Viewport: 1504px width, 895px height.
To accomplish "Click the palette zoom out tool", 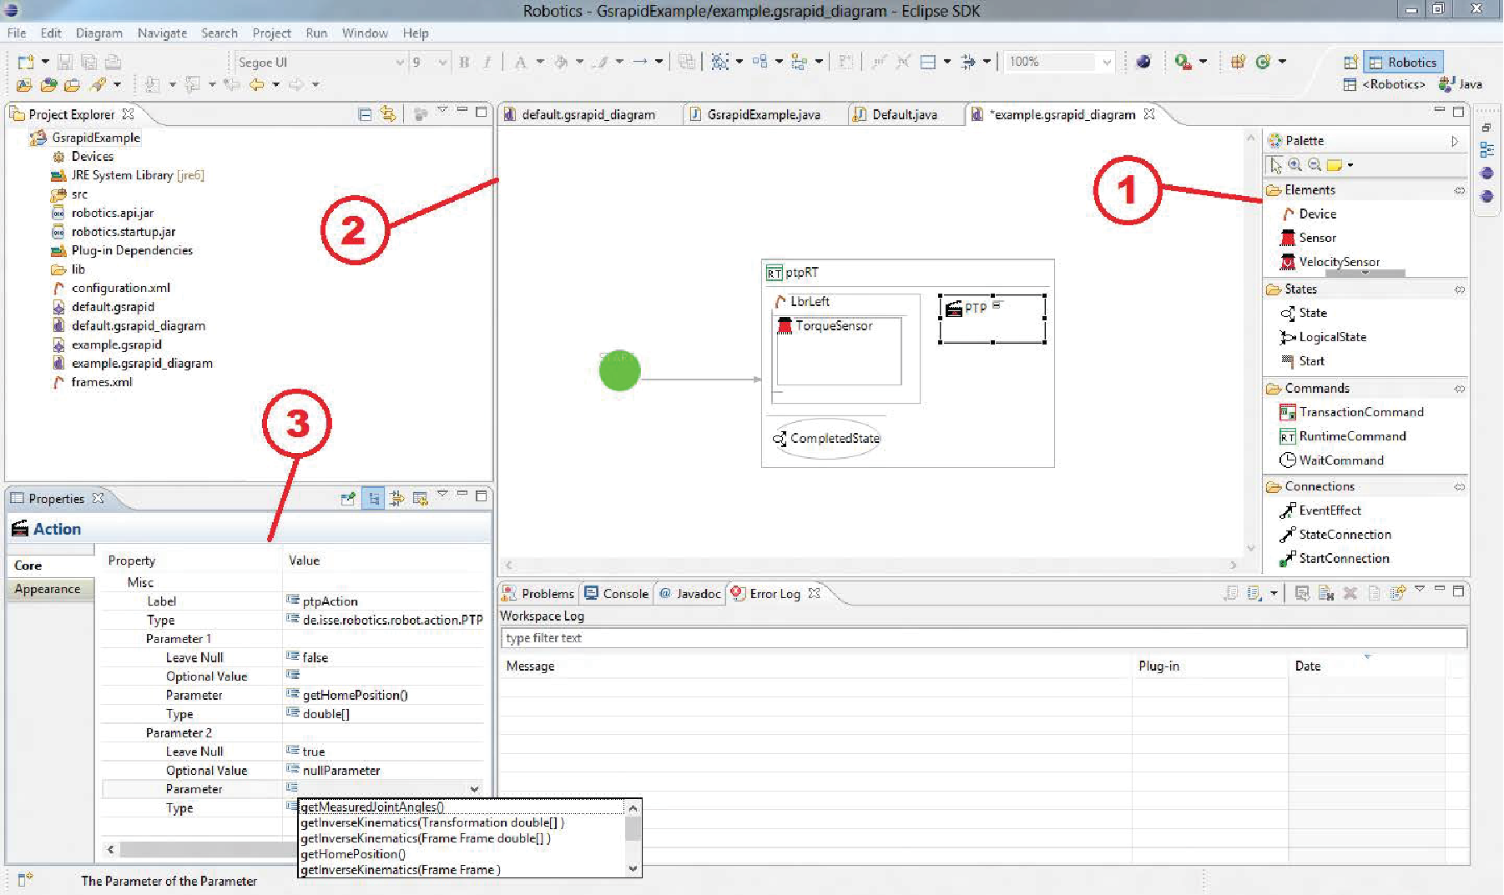I will pyautogui.click(x=1315, y=165).
